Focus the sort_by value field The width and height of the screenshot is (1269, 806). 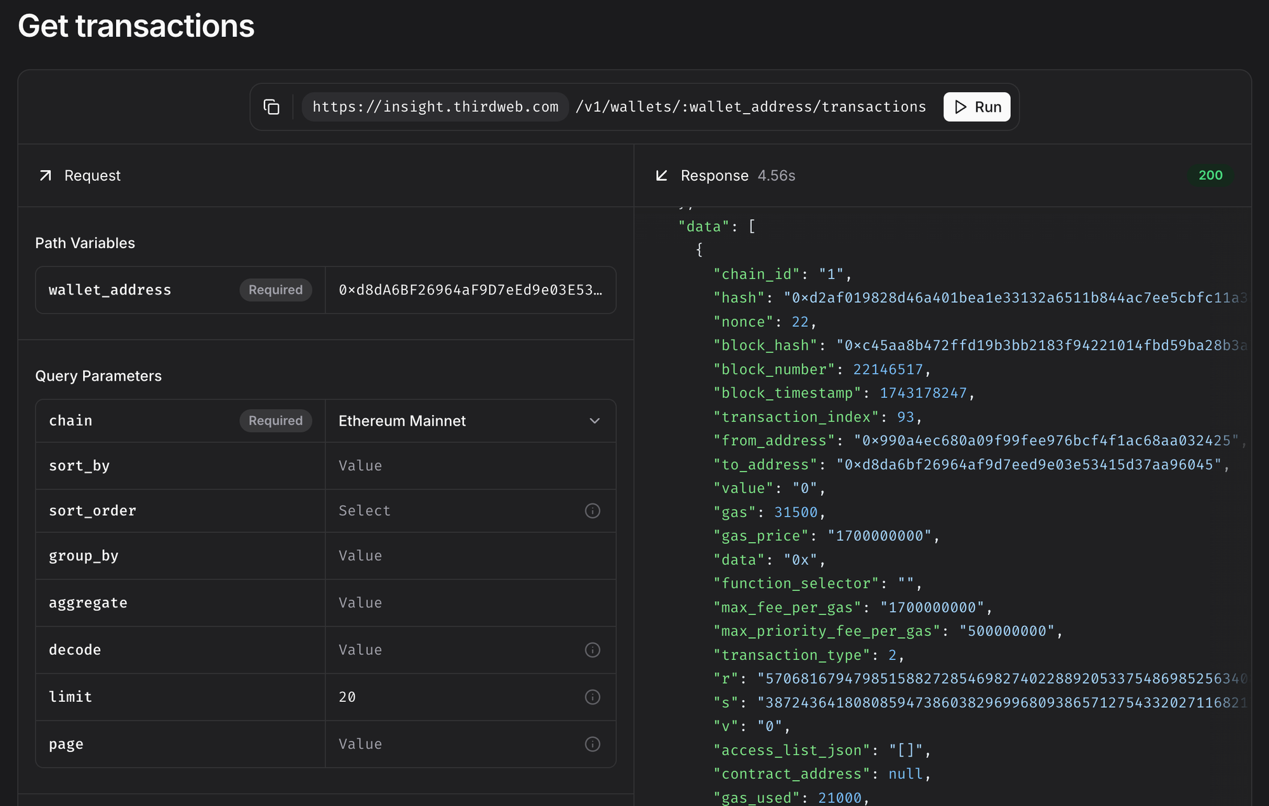coord(470,466)
